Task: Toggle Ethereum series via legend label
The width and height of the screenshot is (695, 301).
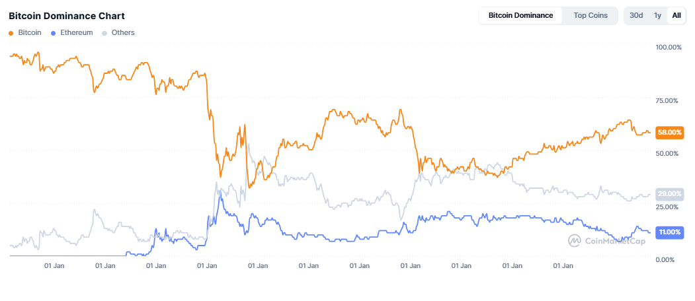Action: [76, 32]
